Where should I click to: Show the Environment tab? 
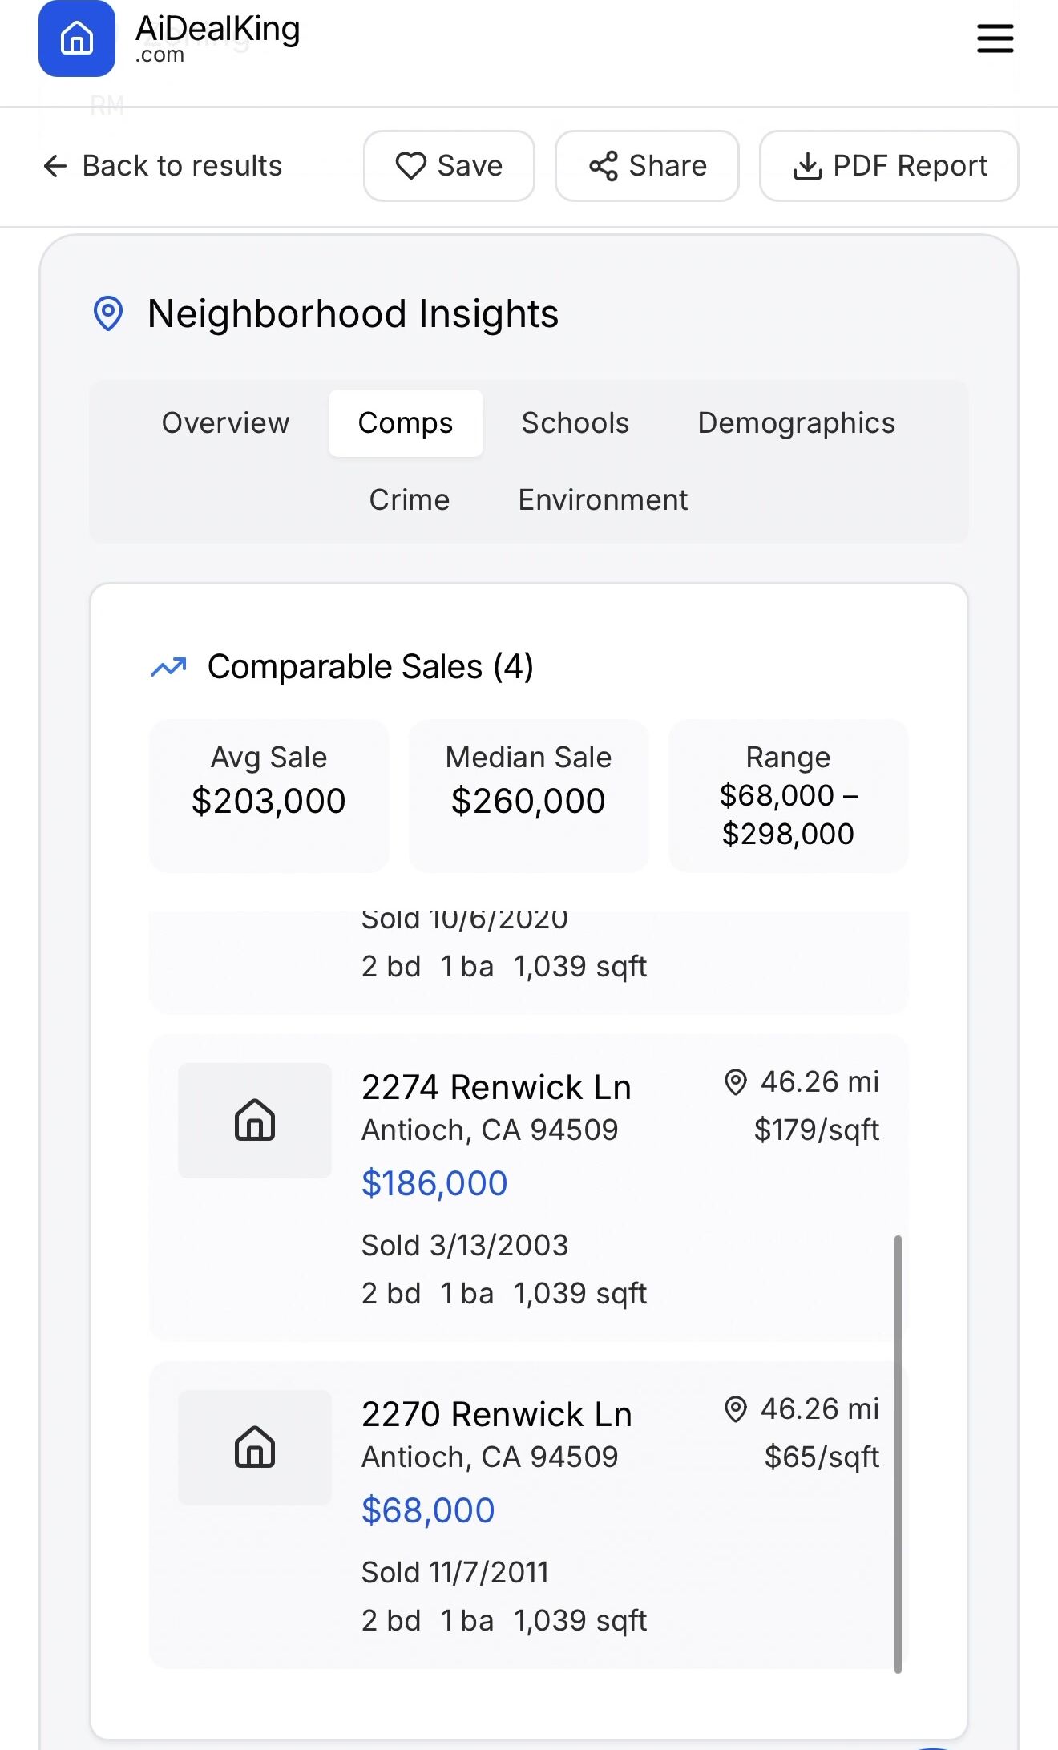click(x=603, y=500)
